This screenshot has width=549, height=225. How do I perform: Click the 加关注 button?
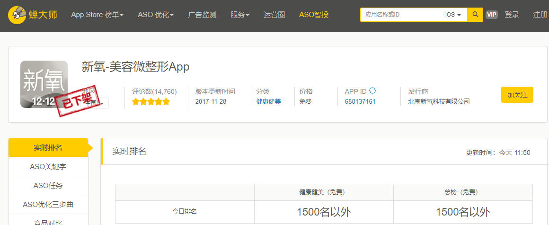pos(517,95)
